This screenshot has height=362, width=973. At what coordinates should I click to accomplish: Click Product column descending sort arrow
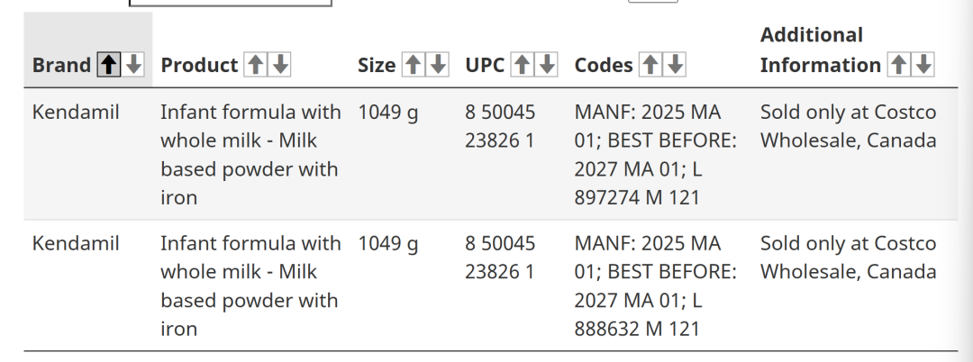click(280, 65)
